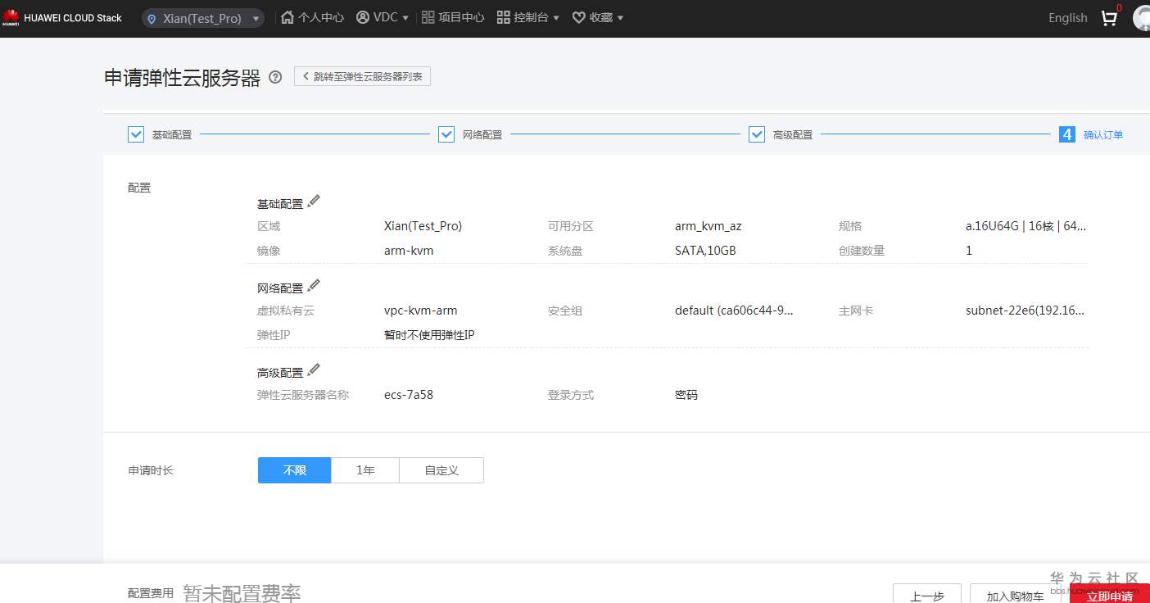Image resolution: width=1150 pixels, height=603 pixels.
Task: Click the availability zone value arm_kvm_az
Action: click(709, 226)
